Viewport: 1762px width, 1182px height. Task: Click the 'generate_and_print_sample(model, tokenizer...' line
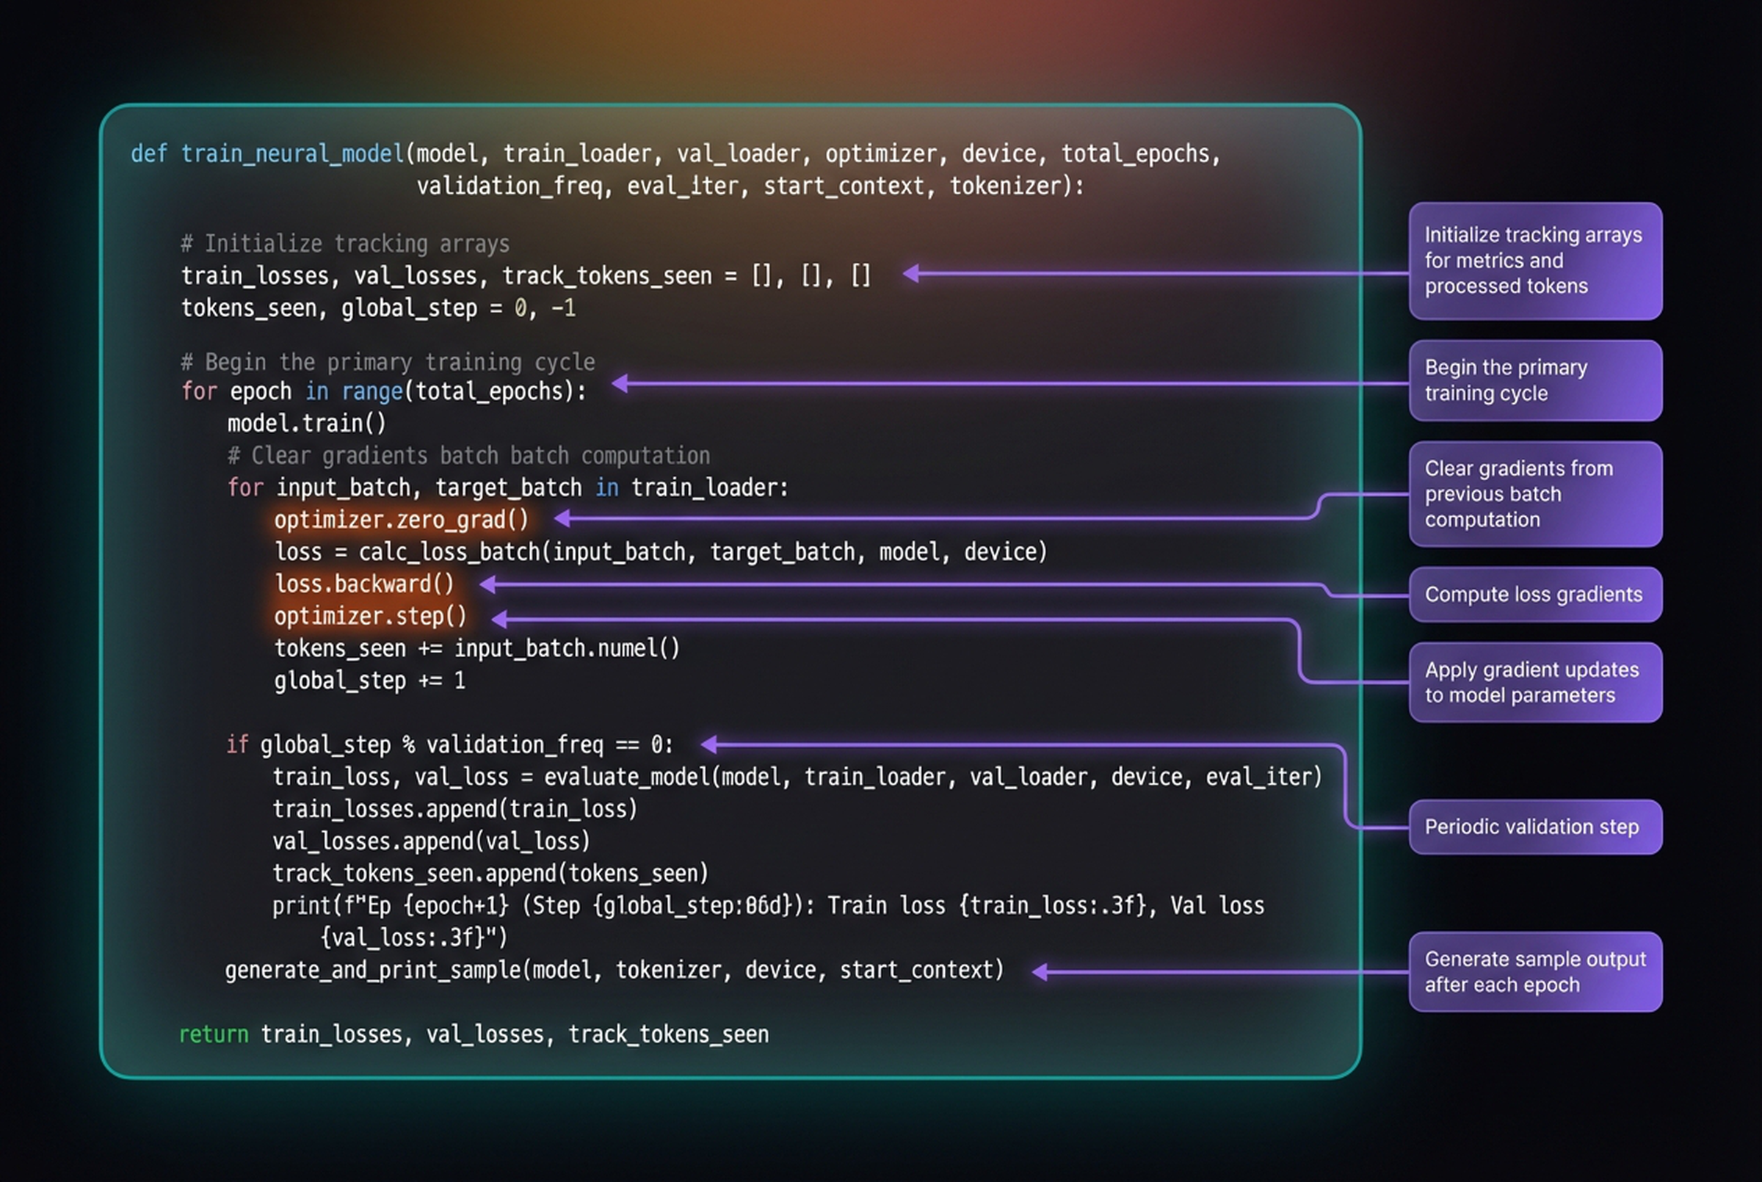click(615, 970)
